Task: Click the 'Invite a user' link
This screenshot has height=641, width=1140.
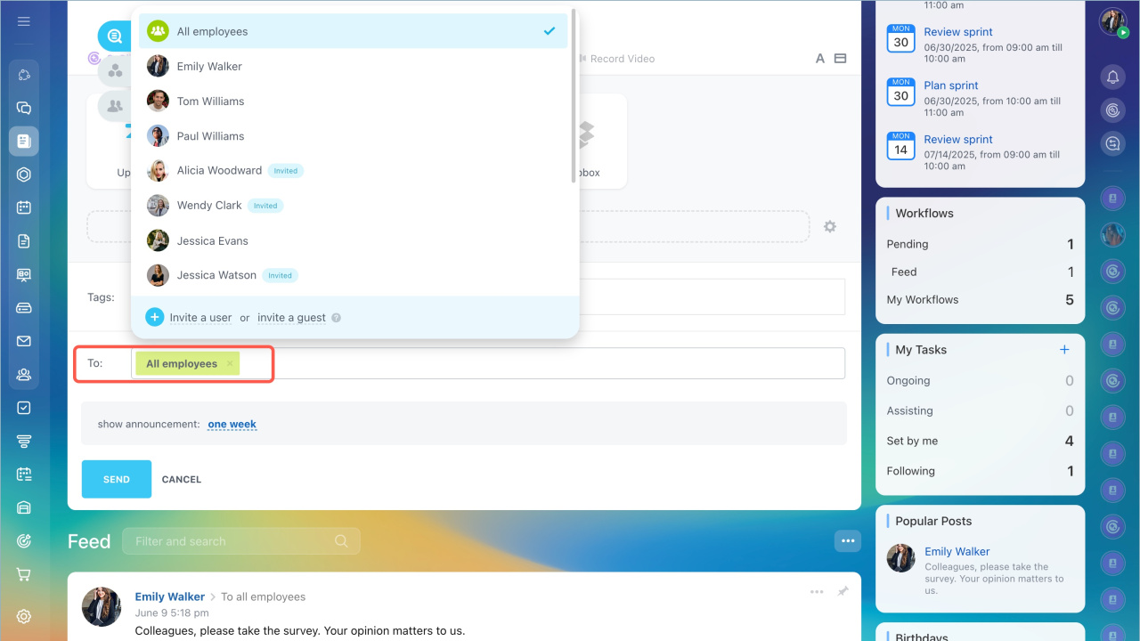Action: tap(200, 318)
